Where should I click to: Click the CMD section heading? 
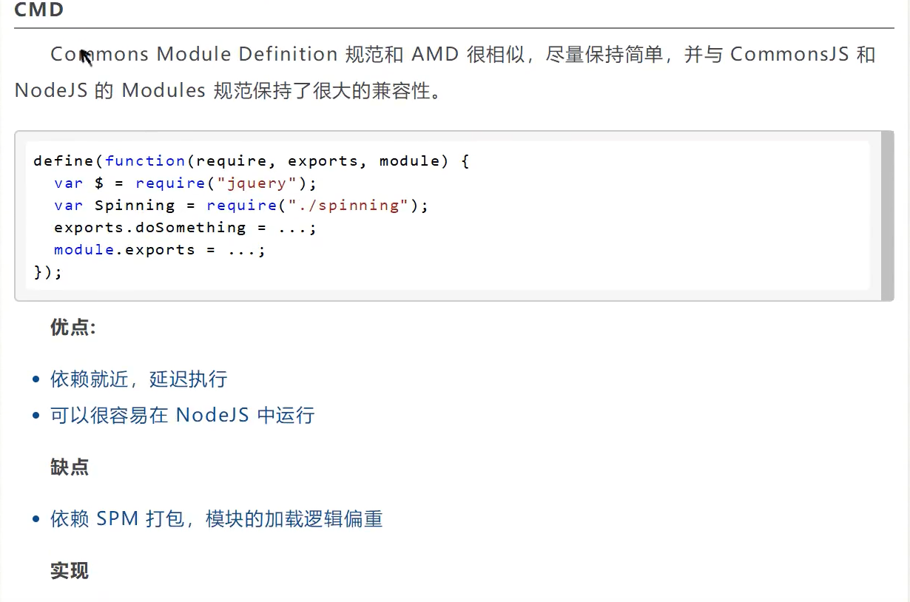(x=39, y=10)
